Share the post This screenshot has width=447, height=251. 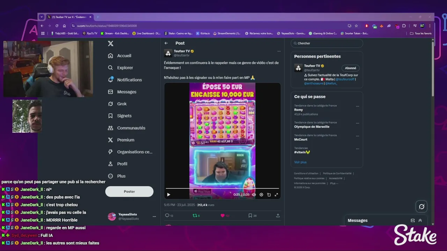pyautogui.click(x=278, y=215)
